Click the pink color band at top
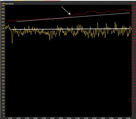This screenshot has width=136, height=119. click(x=52, y=1)
